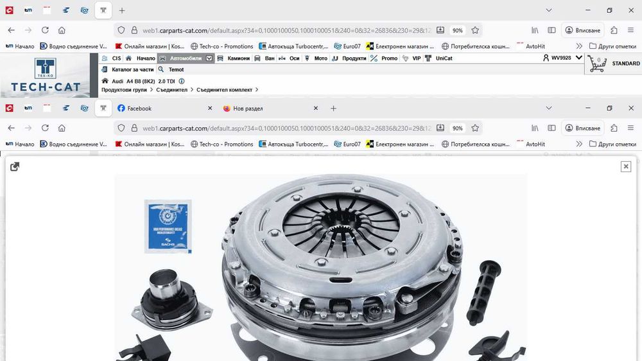The height and width of the screenshot is (361, 642).
Task: Open image in new window icon
Action: point(15,166)
